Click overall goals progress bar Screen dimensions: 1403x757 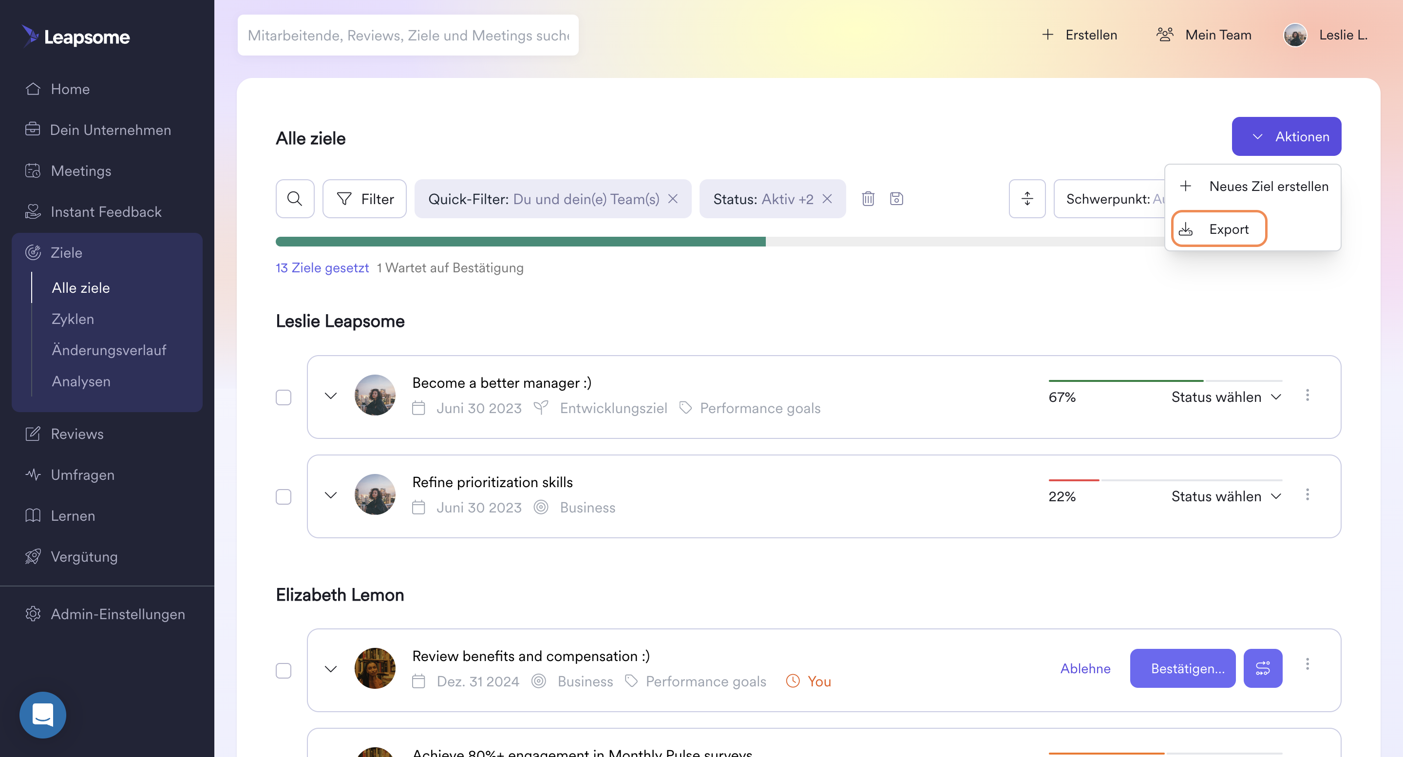[x=720, y=242]
